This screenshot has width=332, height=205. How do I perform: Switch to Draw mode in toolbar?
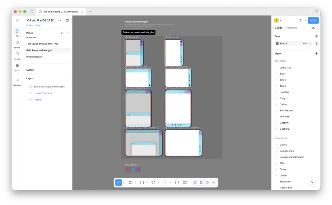pos(195,183)
